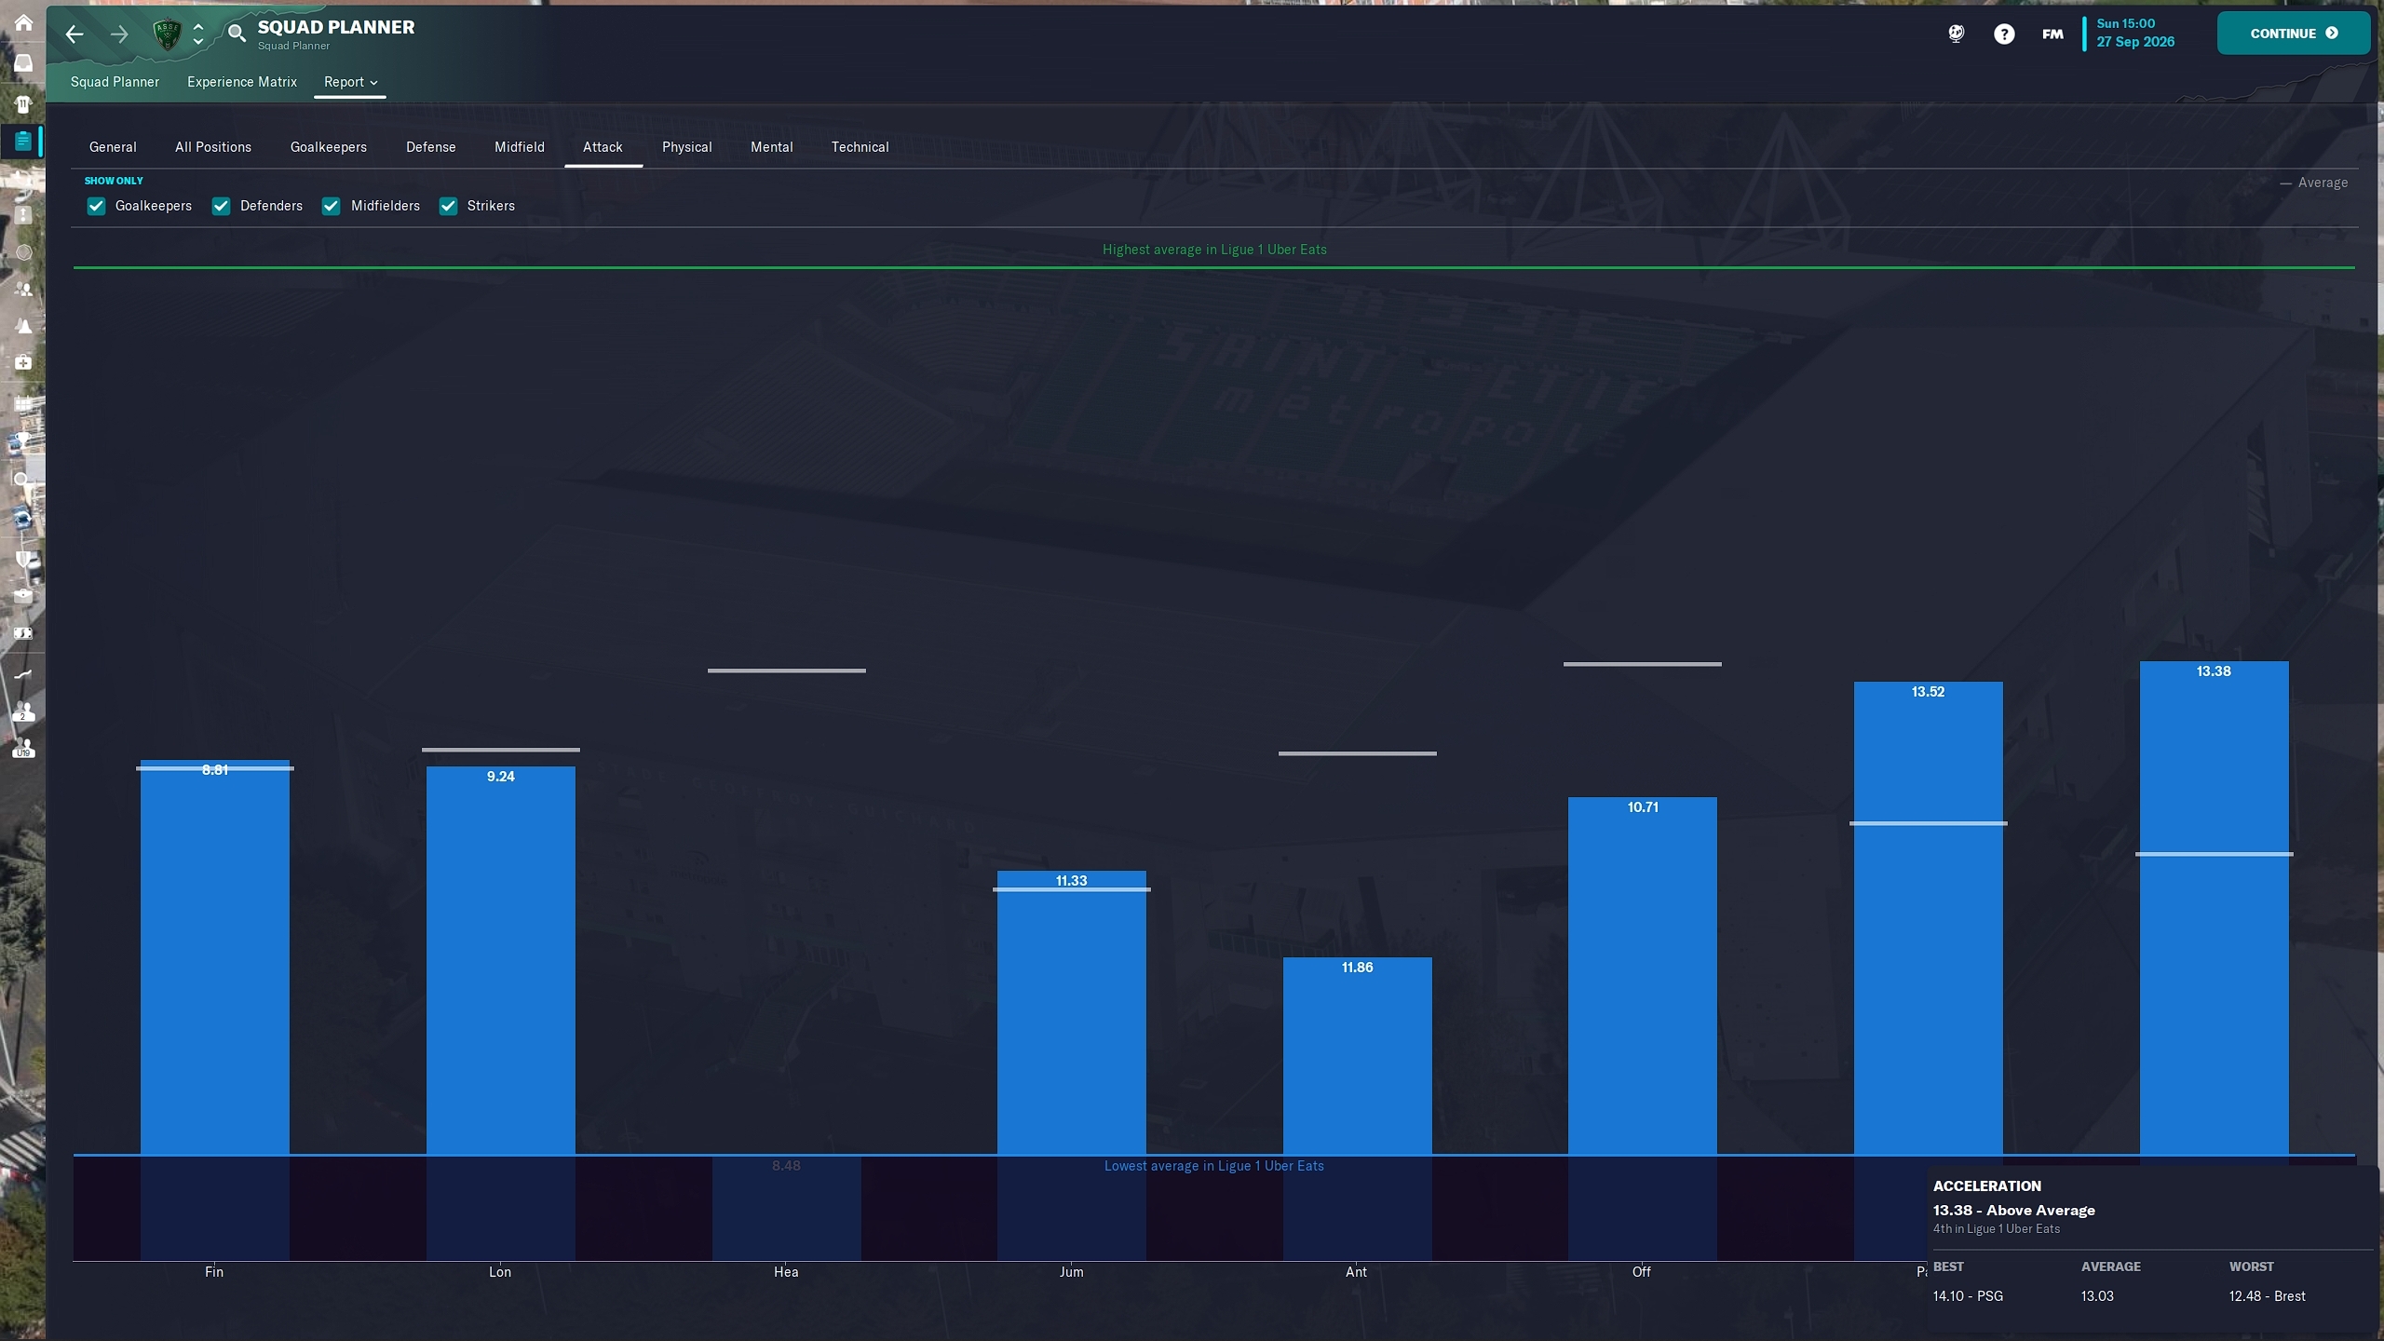Image resolution: width=2384 pixels, height=1341 pixels.
Task: Uncheck the Goalkeepers checkbox
Action: [96, 206]
